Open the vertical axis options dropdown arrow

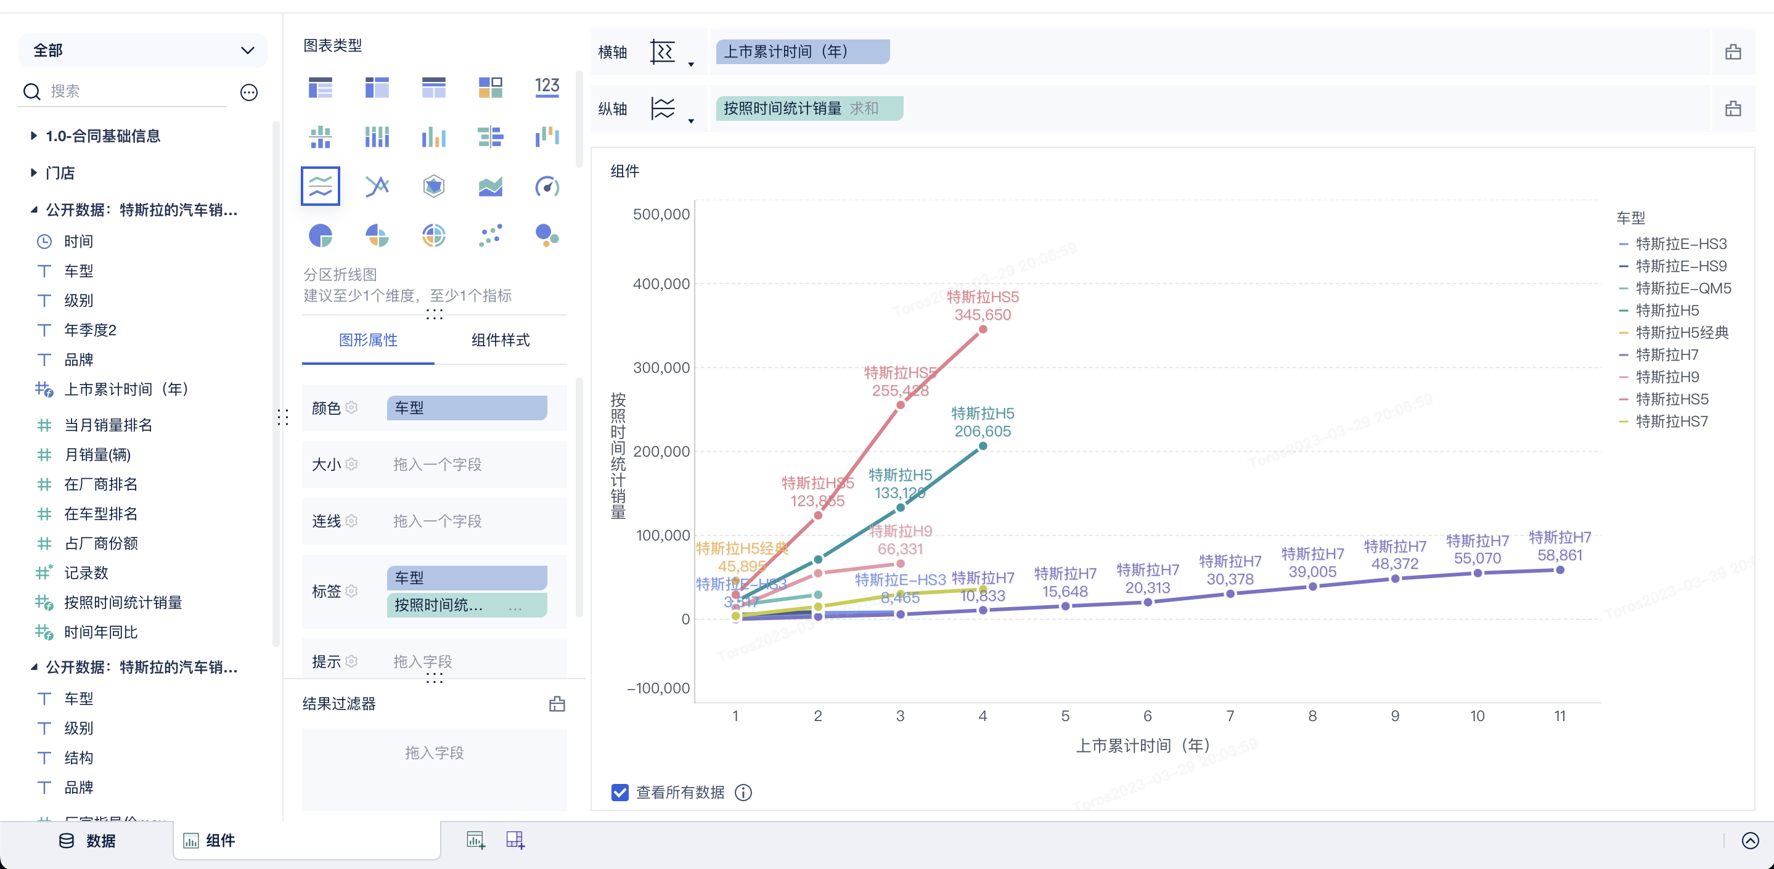[x=691, y=121]
